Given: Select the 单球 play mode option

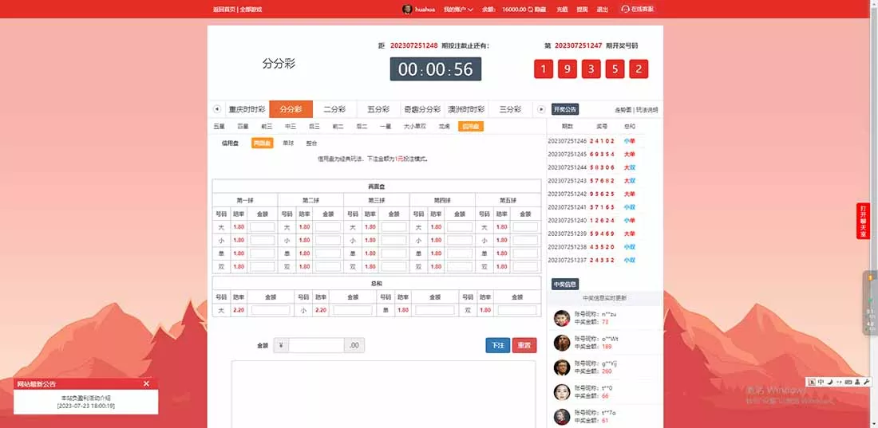Looking at the screenshot, I should click(288, 143).
